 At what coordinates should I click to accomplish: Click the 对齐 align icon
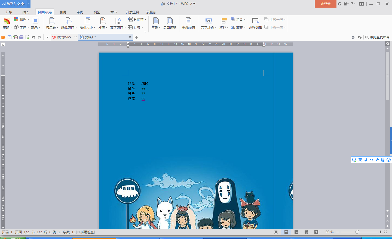[224, 21]
